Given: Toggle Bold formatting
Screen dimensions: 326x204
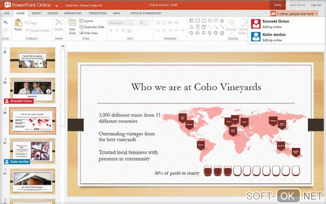Looking at the screenshot, I should pos(111,30).
